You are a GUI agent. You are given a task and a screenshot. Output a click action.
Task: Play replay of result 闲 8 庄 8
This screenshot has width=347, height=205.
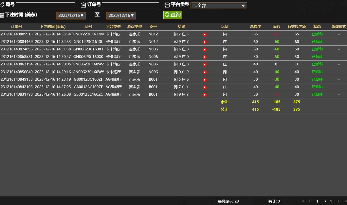pyautogui.click(x=204, y=64)
